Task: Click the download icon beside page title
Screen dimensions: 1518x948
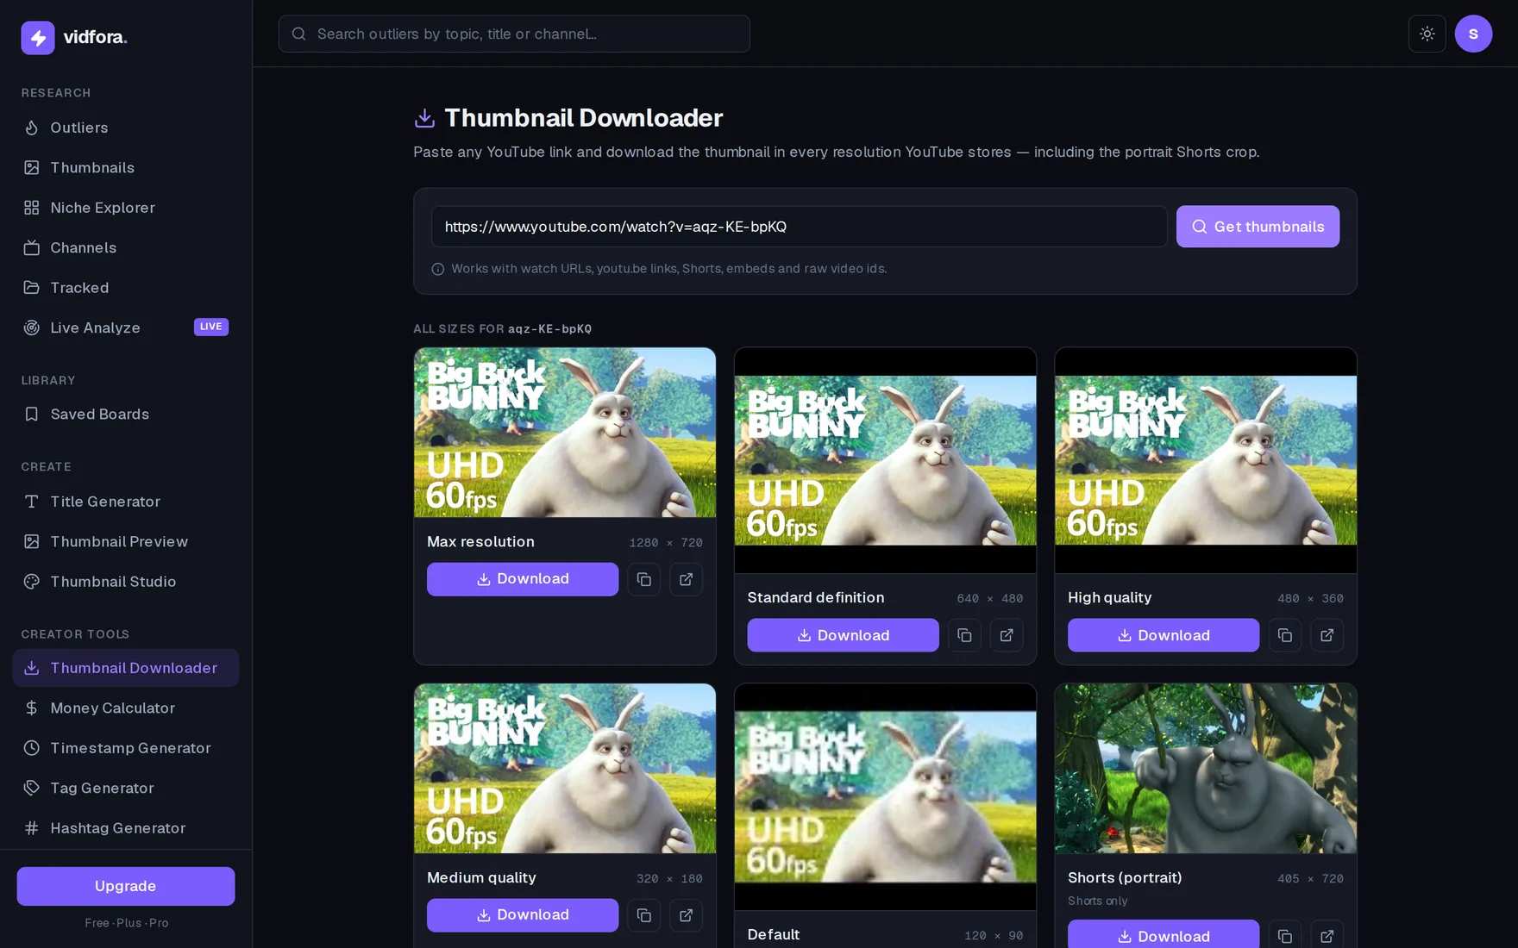Action: (x=424, y=118)
